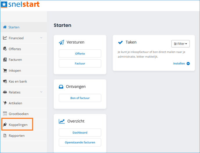Expand the Relaties submenu chevron
Image resolution: width=200 pixels, height=153 pixels.
pos(41,92)
